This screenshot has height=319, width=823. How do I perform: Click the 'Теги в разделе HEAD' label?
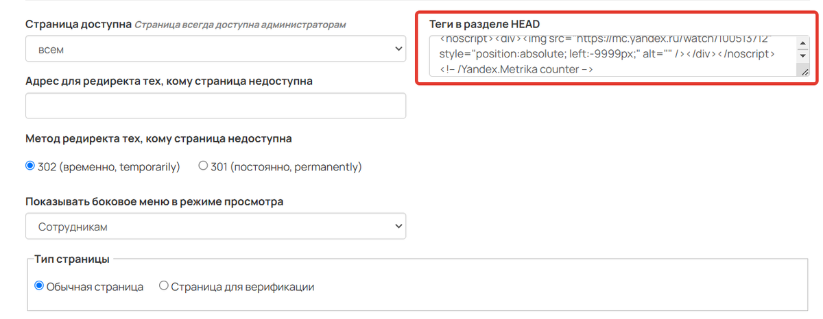pos(485,24)
